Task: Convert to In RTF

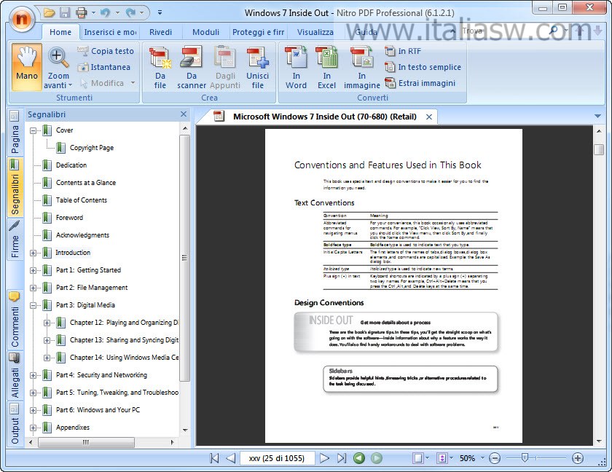Action: pos(403,51)
